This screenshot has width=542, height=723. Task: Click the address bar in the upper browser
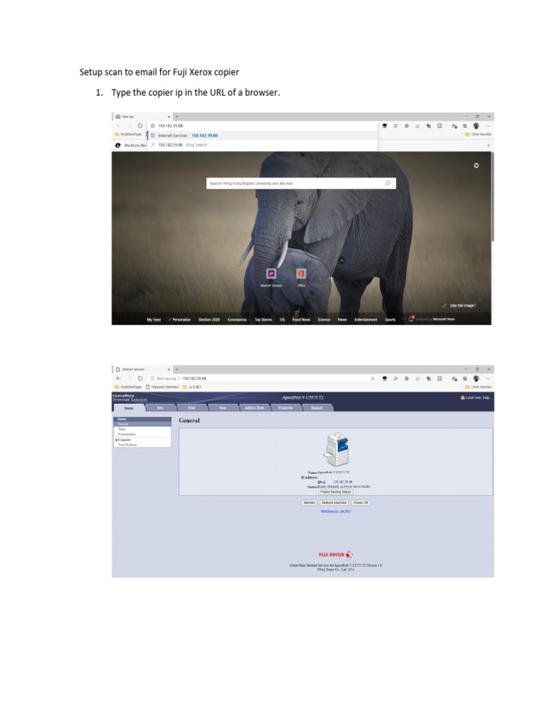coord(263,126)
